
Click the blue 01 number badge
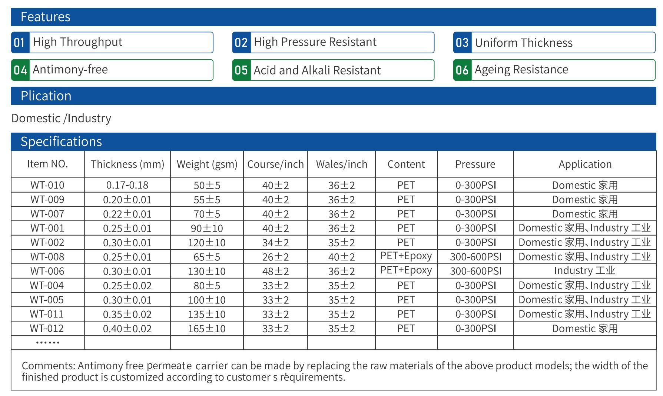20,43
